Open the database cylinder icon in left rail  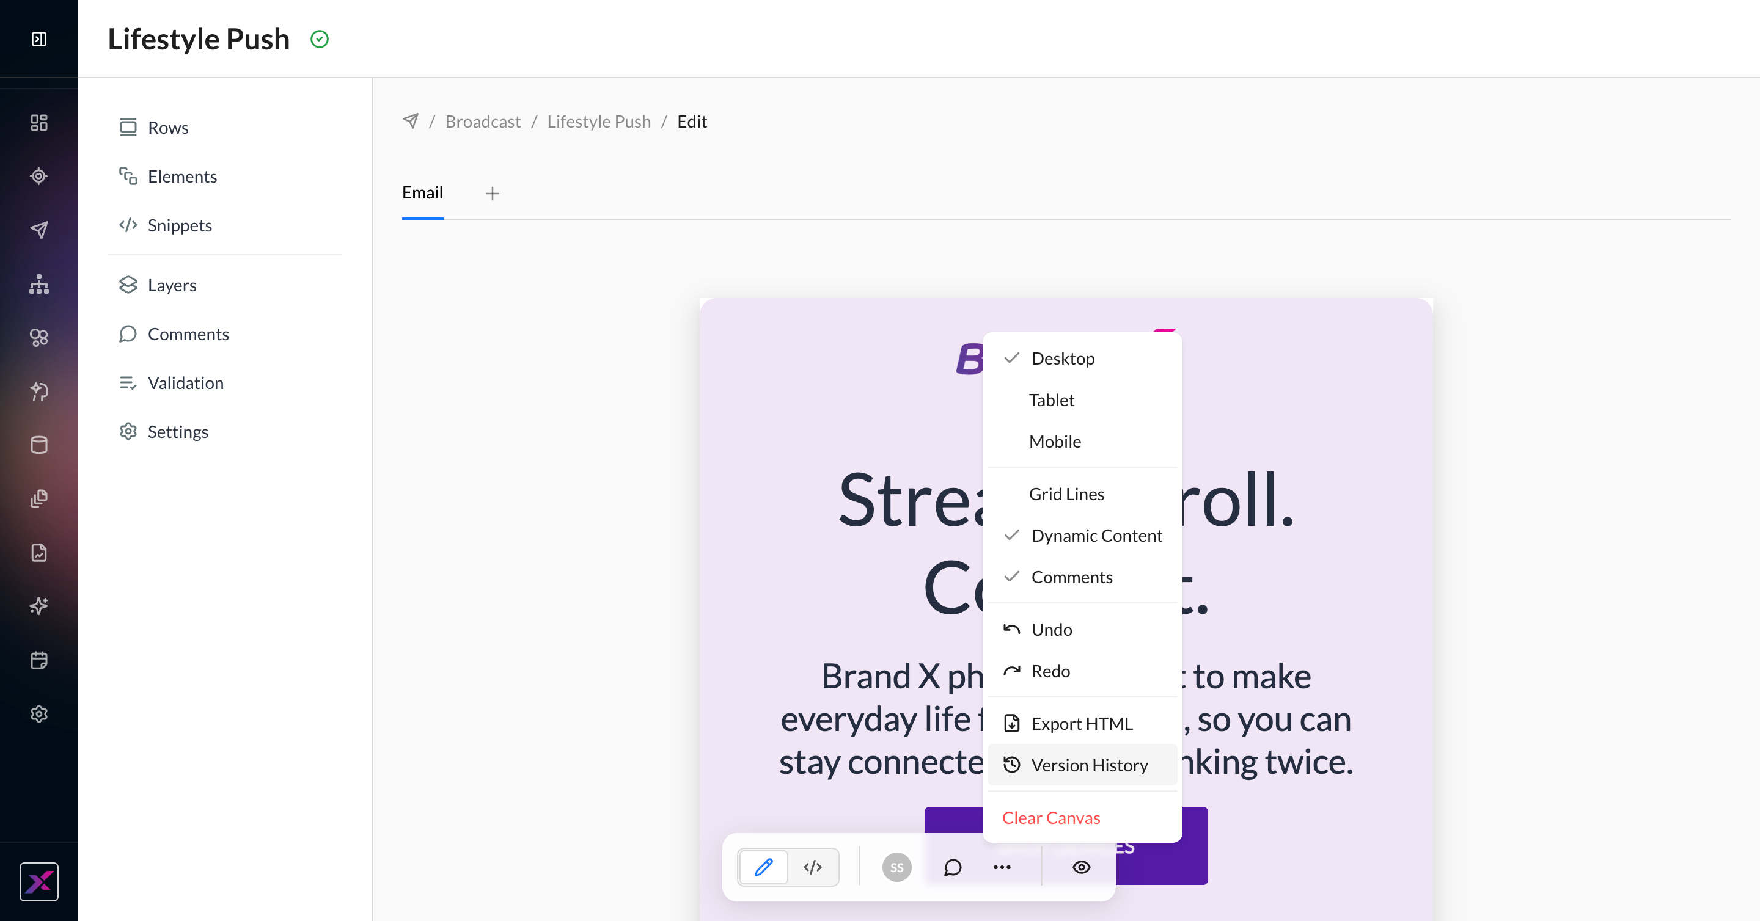tap(39, 445)
